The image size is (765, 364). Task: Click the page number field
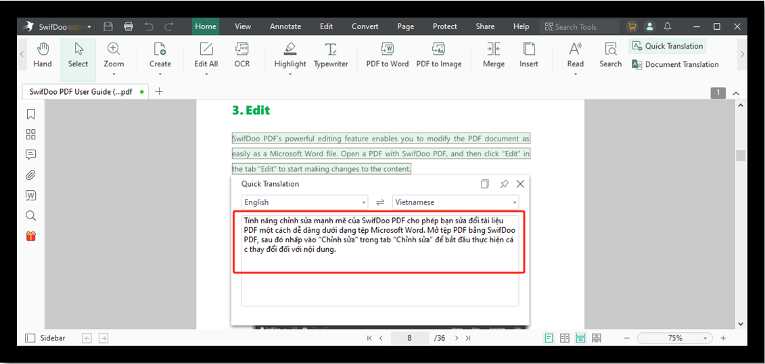(410, 338)
